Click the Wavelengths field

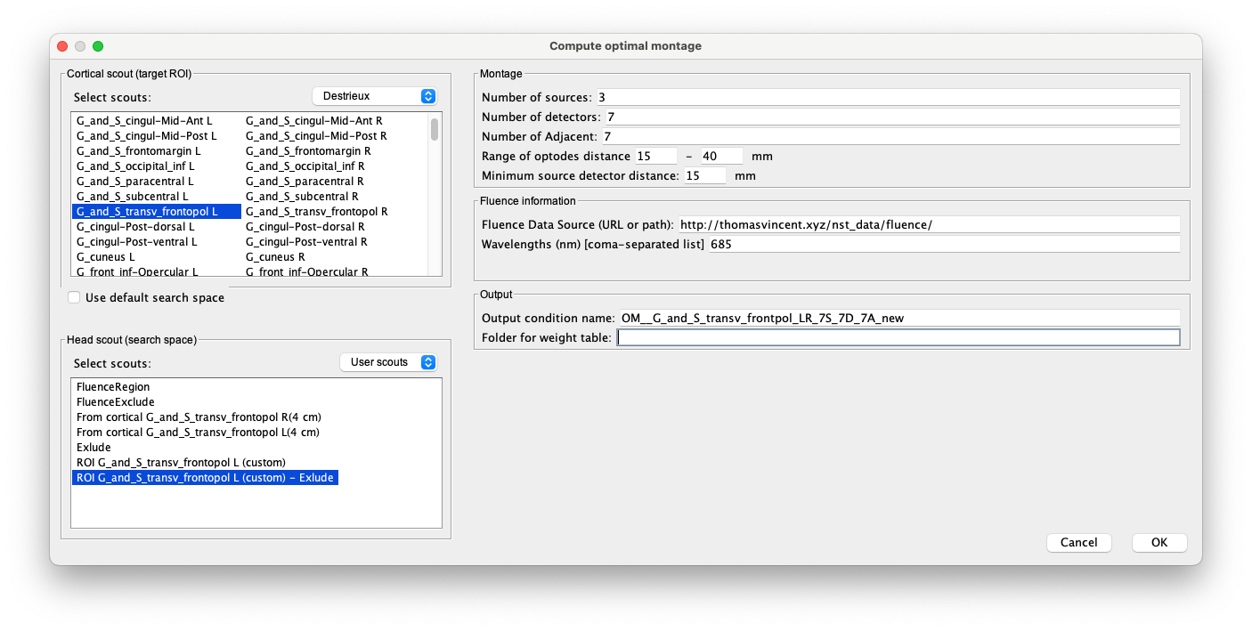click(944, 244)
